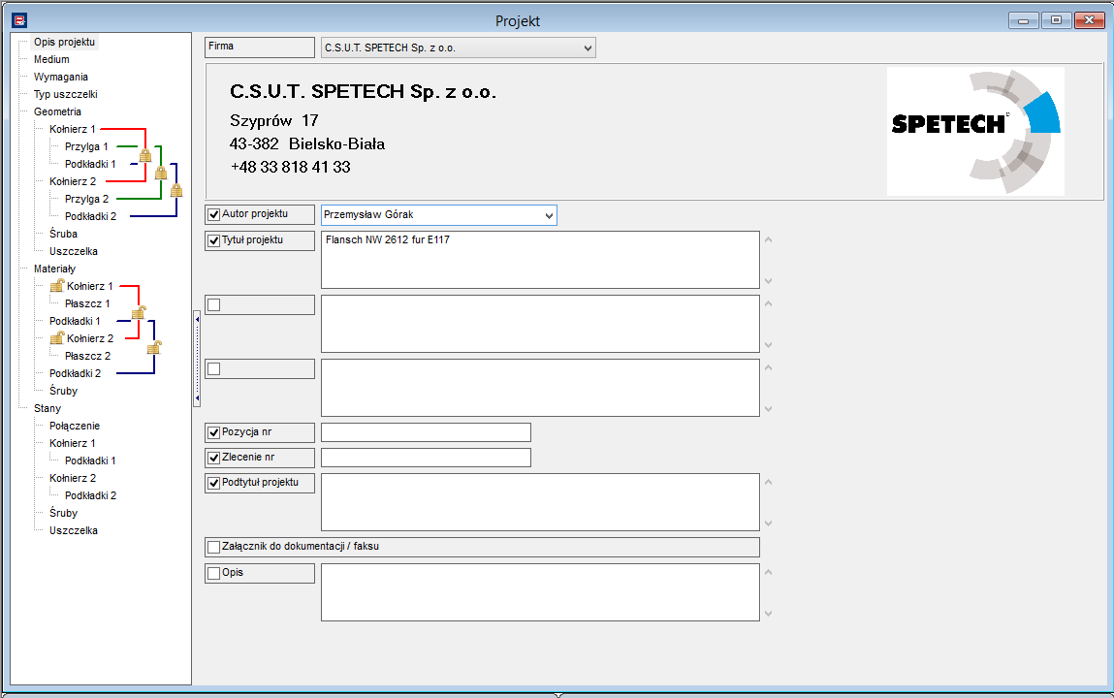The width and height of the screenshot is (1114, 698).
Task: Click the lock icon beside Kołnierz 1 under Materiały
Action: (57, 286)
